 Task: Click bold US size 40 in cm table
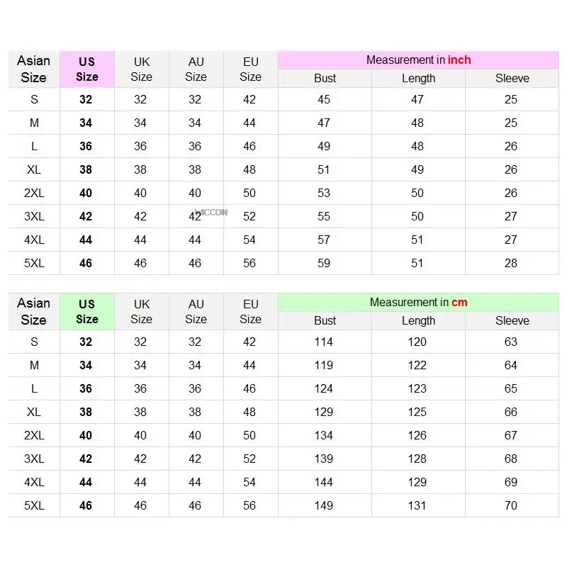click(86, 435)
